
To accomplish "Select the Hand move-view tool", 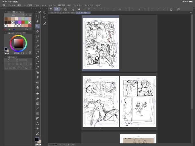I will [x=38, y=21].
